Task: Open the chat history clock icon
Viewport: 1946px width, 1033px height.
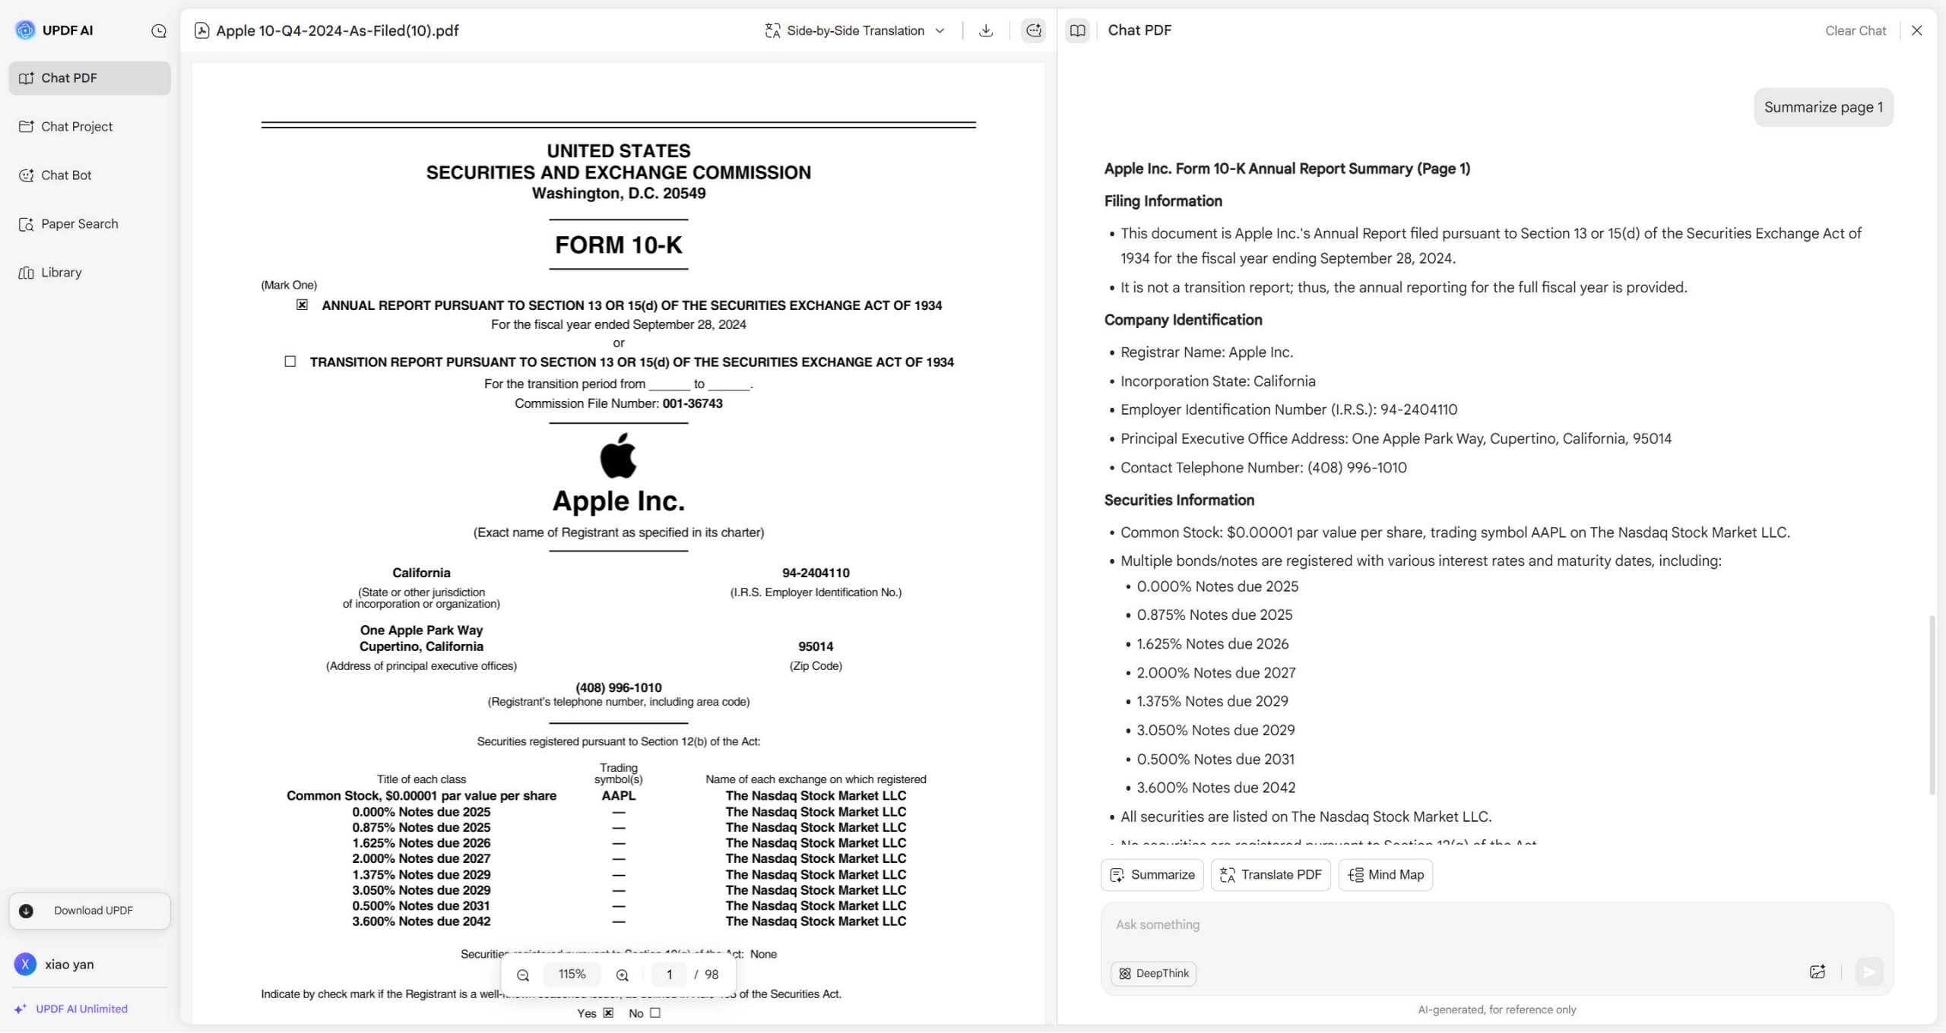Action: click(x=159, y=31)
